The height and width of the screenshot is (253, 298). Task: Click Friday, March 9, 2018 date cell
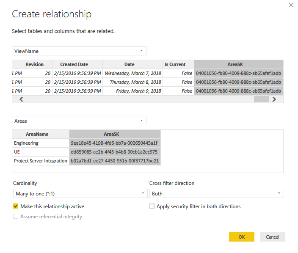pos(132,91)
